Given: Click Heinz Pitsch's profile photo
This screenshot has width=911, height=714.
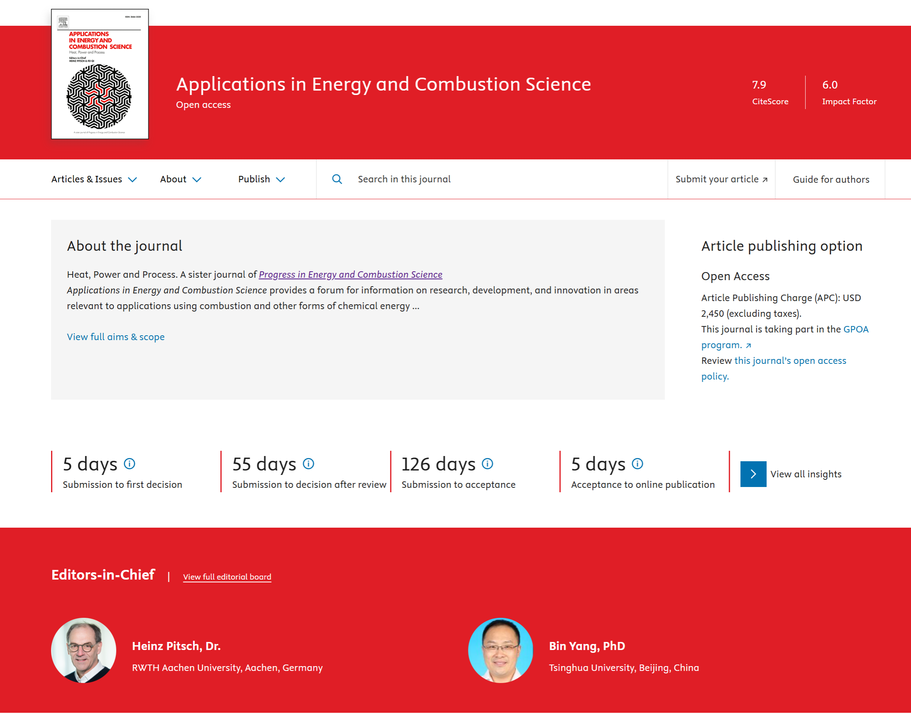Looking at the screenshot, I should pyautogui.click(x=84, y=650).
